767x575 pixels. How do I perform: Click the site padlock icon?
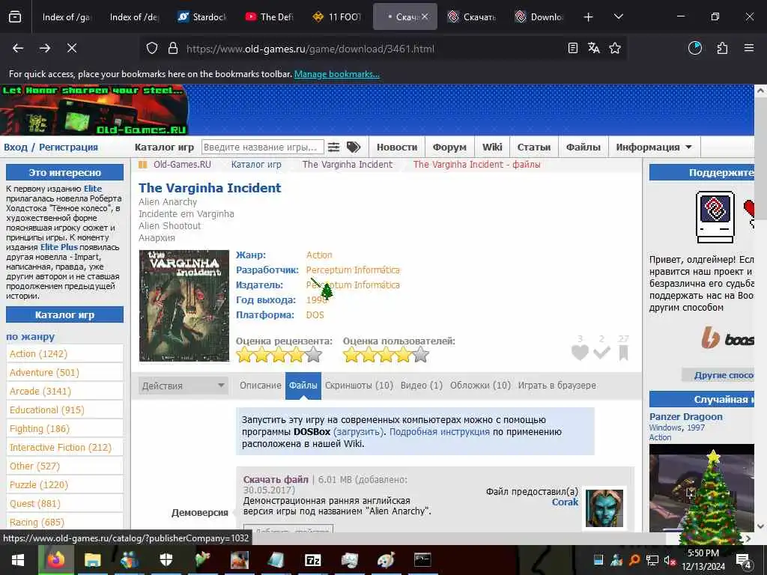click(173, 49)
